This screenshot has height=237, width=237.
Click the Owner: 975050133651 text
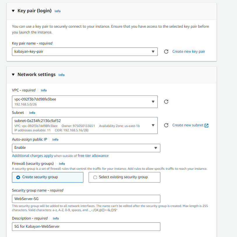pyautogui.click(x=78, y=126)
